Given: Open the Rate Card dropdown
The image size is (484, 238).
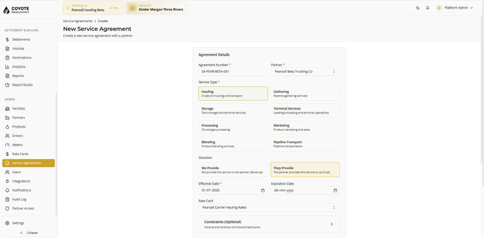Looking at the screenshot, I should [269, 207].
